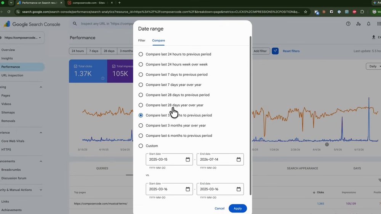Open calendar for first Start date
This screenshot has width=381, height=214.
[x=187, y=159]
